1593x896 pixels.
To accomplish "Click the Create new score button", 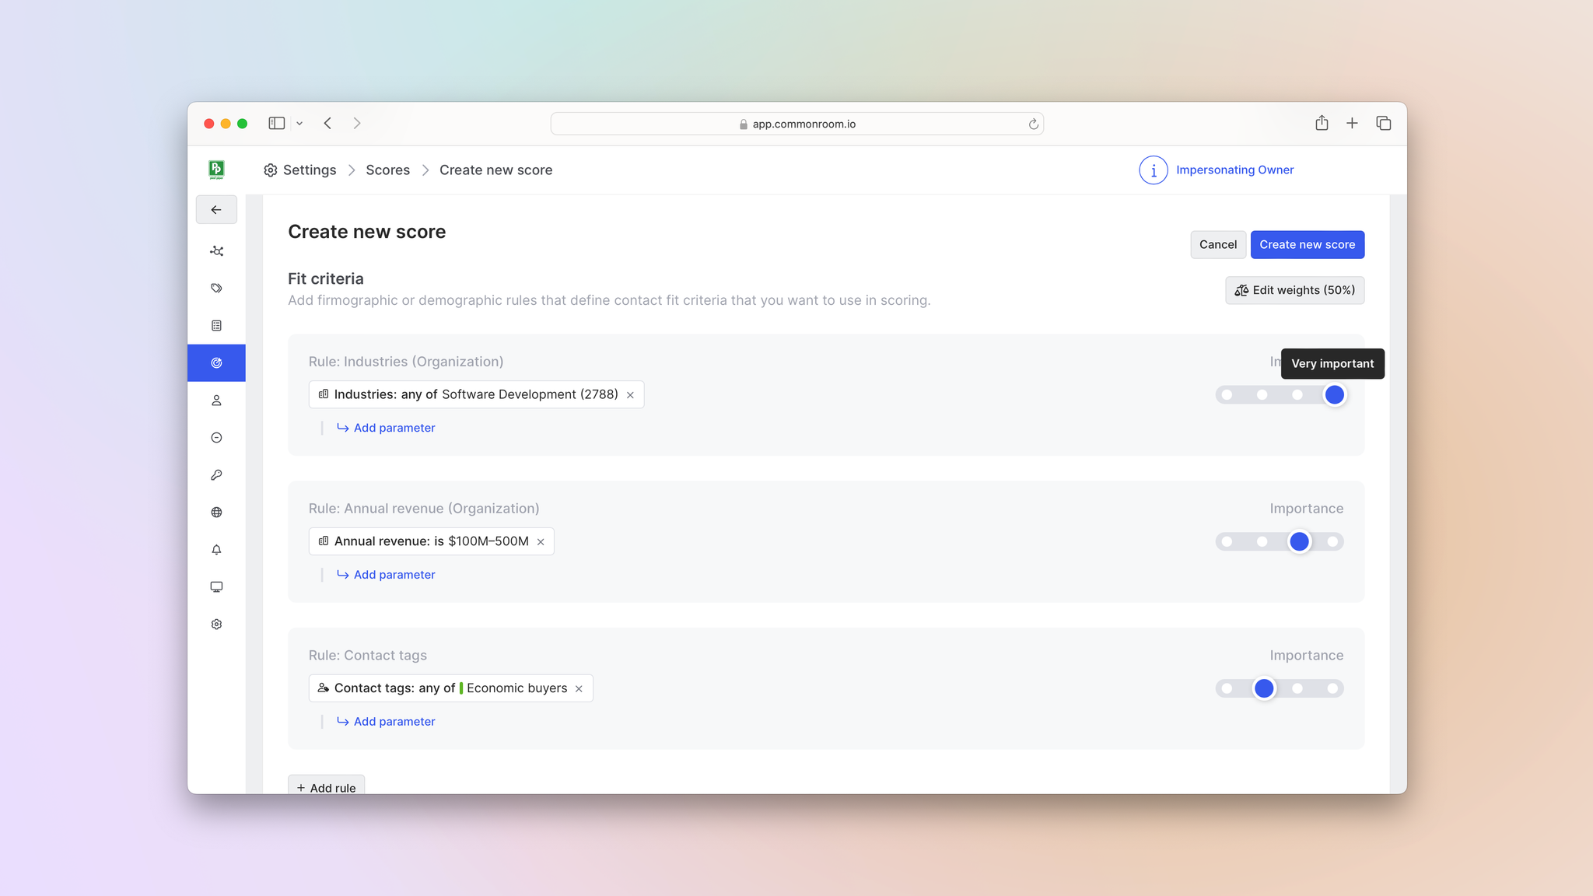I will point(1307,245).
